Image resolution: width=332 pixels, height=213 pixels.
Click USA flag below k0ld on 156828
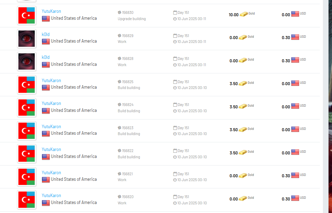[x=46, y=65]
